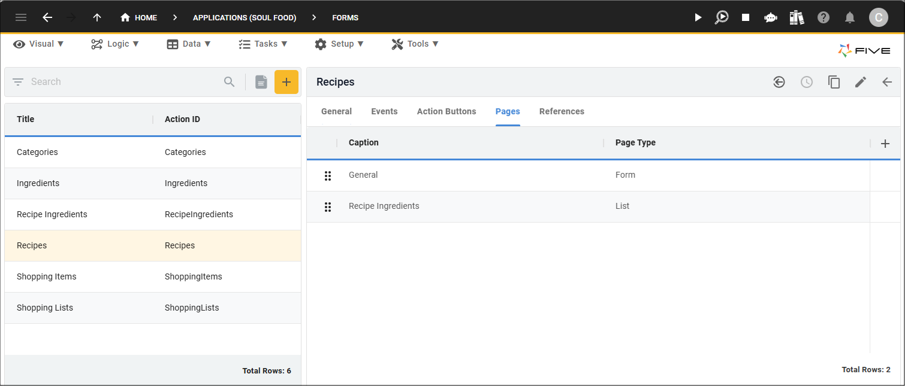Click inside the Search field
This screenshot has width=905, height=386.
(x=120, y=81)
